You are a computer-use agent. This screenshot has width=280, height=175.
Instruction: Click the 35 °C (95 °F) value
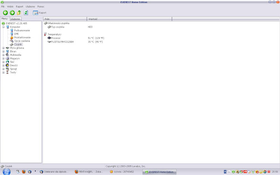(95, 42)
